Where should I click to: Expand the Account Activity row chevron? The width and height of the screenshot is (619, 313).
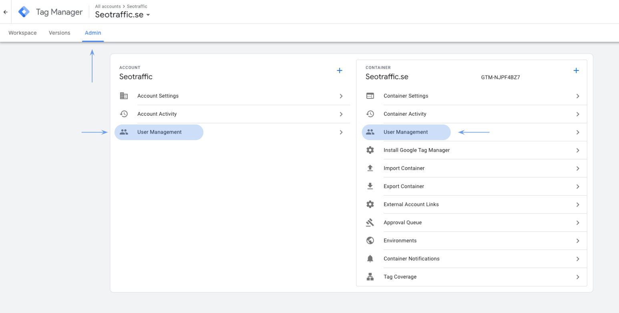point(341,114)
